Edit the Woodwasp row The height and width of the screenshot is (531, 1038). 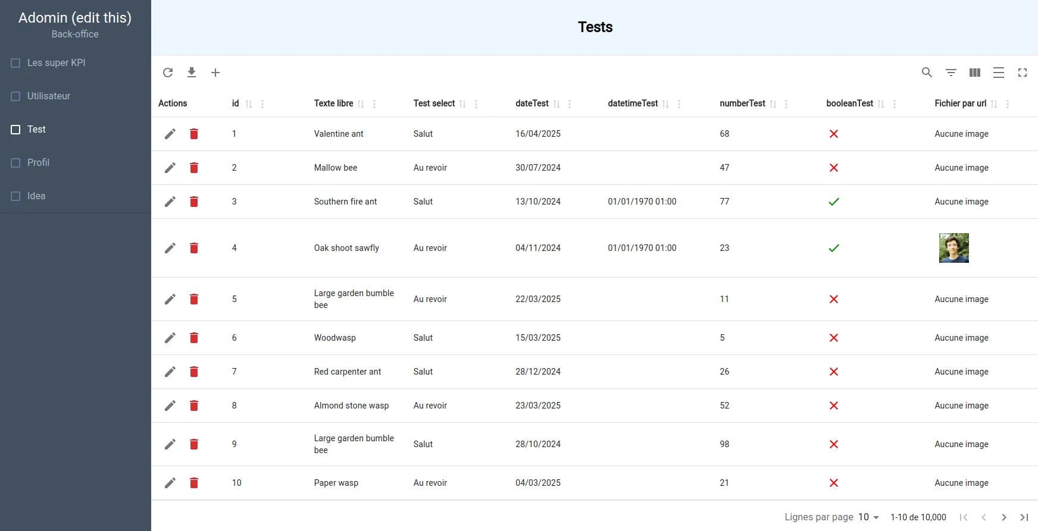point(170,338)
